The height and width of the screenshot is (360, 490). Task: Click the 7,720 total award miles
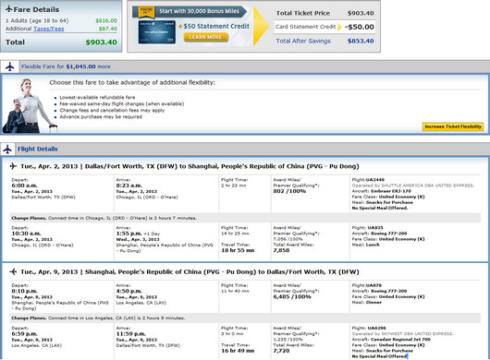[281, 351]
